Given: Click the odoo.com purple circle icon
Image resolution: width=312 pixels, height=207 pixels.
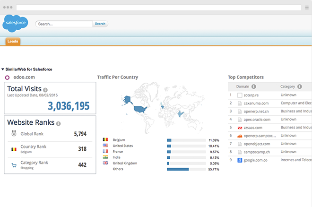Looking at the screenshot, I should coord(7,78).
